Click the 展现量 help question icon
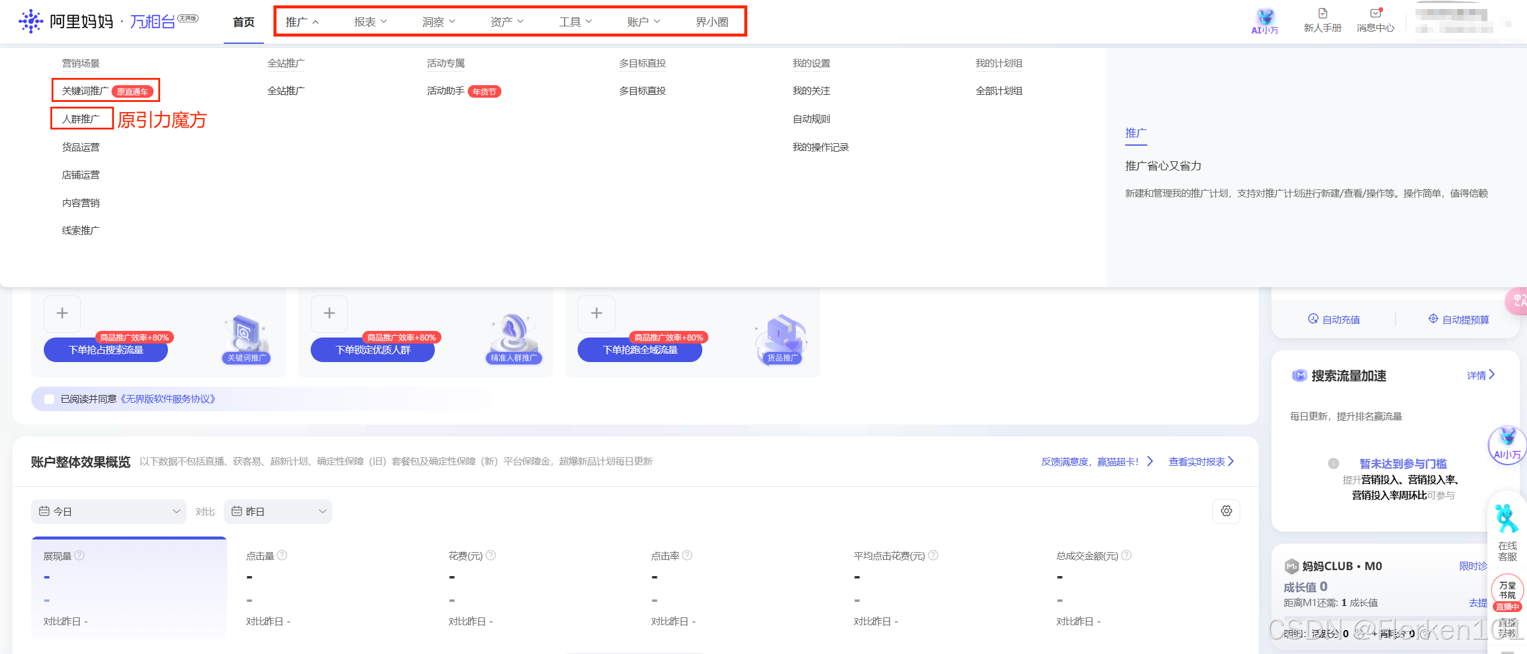This screenshot has width=1527, height=654. 80,556
